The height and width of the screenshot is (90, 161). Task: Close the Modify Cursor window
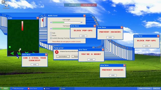85,15
